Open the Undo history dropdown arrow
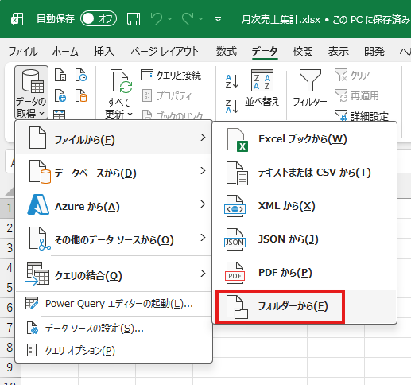The width and height of the screenshot is (411, 385). pos(170,19)
